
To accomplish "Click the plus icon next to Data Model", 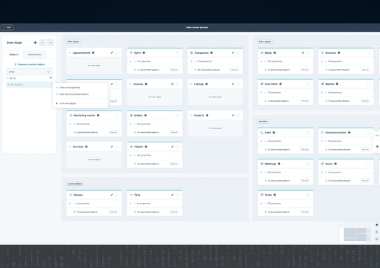I will (x=35, y=42).
